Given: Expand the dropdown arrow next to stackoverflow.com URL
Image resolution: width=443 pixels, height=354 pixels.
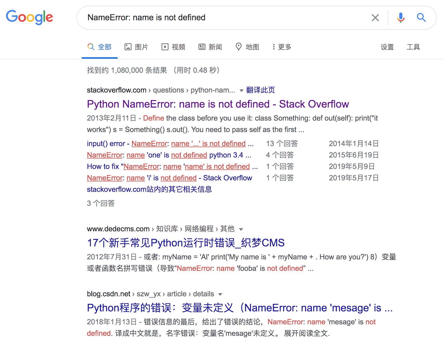Looking at the screenshot, I should [241, 90].
